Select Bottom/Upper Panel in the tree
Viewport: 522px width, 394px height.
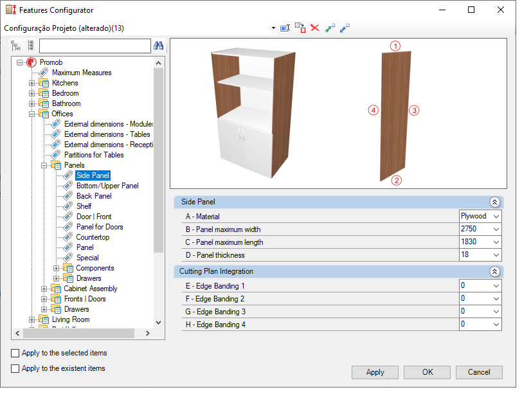point(107,186)
